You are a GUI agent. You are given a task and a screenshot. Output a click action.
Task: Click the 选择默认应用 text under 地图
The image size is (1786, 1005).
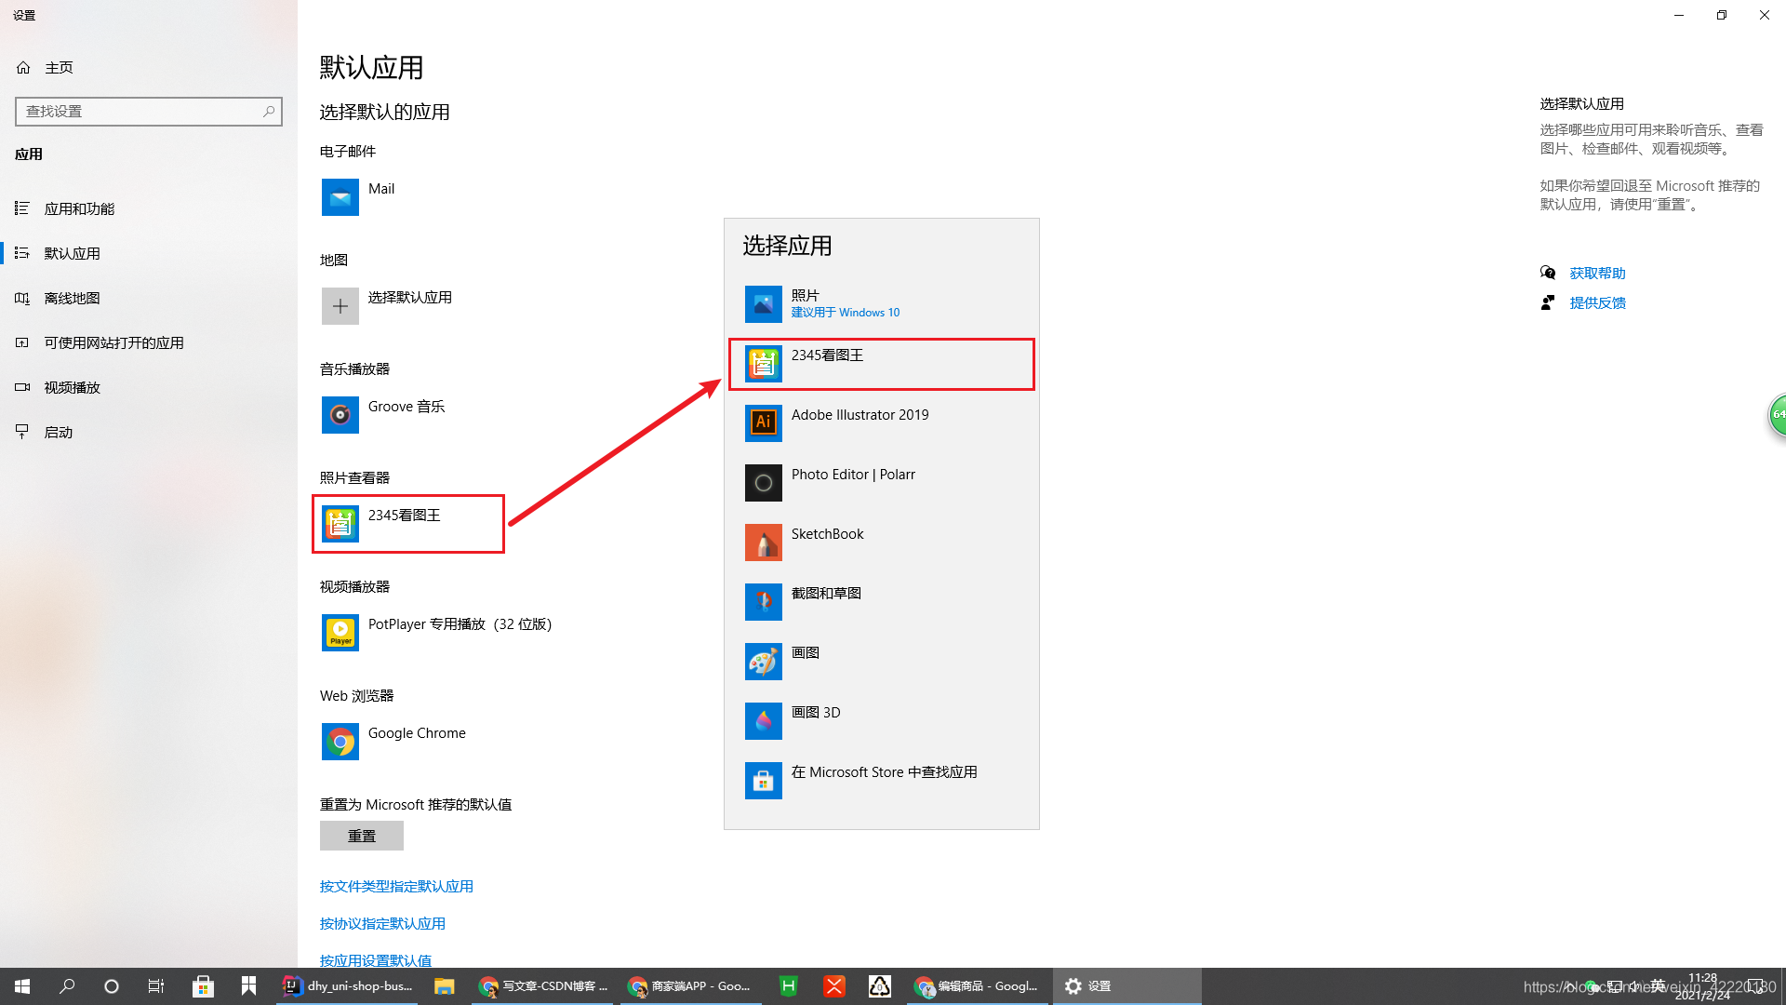pos(410,297)
